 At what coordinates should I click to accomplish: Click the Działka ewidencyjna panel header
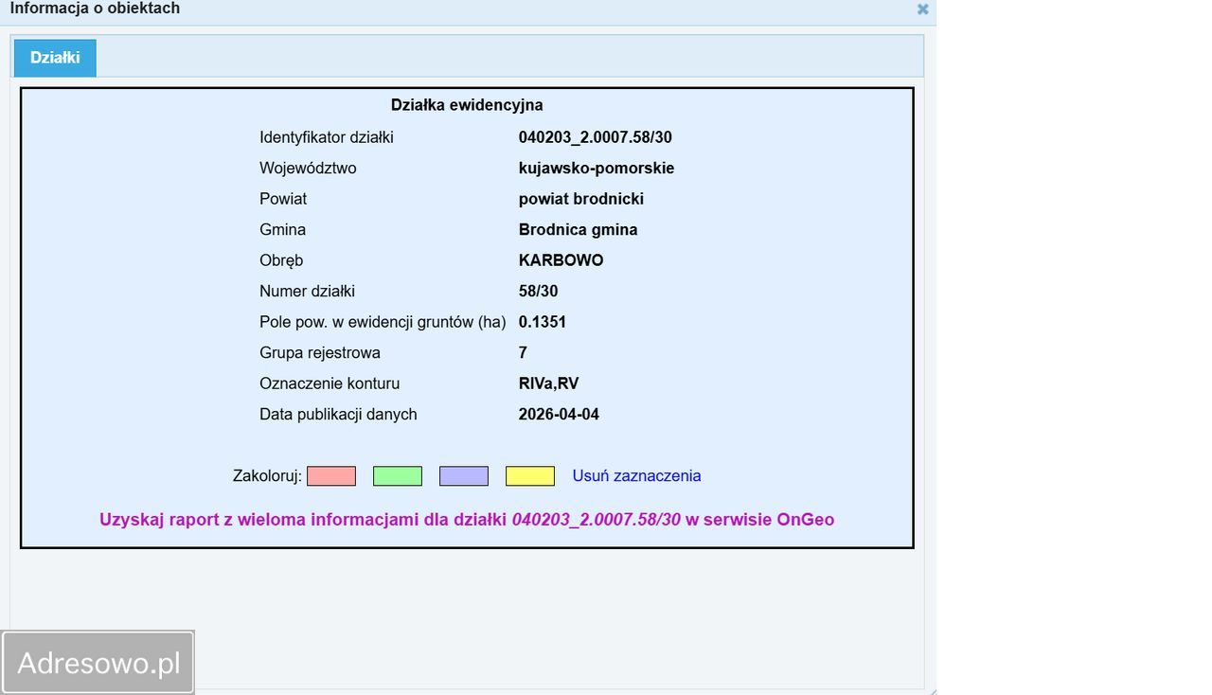[x=466, y=105]
